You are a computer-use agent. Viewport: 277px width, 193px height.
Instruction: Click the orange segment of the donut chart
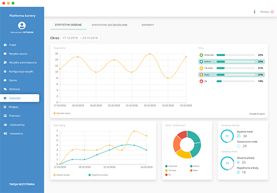[x=177, y=144]
